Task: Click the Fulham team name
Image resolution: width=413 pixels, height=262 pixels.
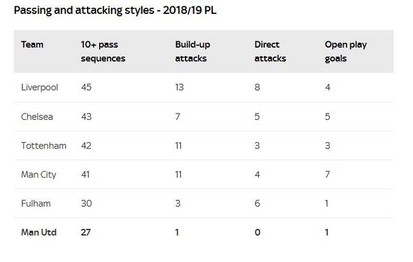Action: 36,204
